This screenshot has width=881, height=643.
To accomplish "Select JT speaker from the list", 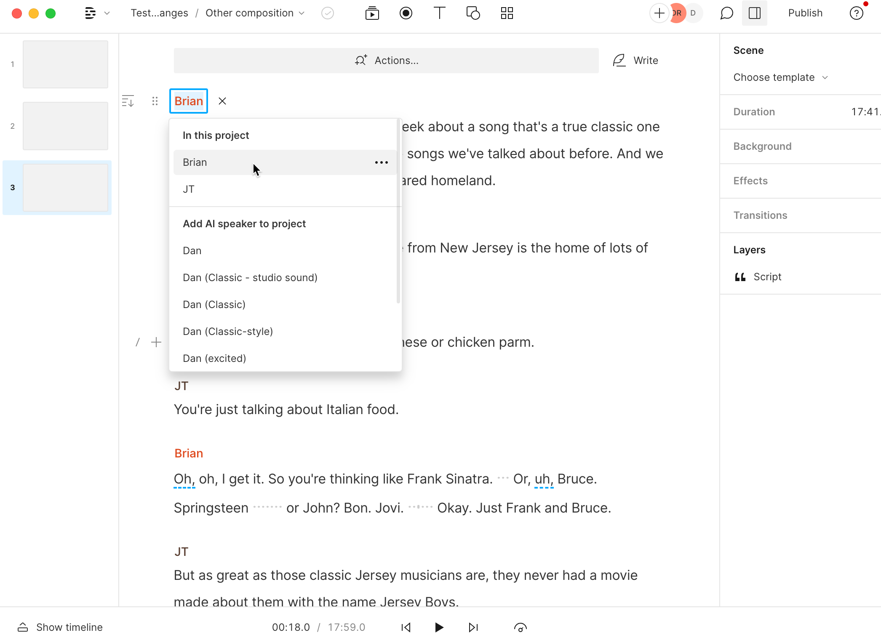I will (189, 189).
